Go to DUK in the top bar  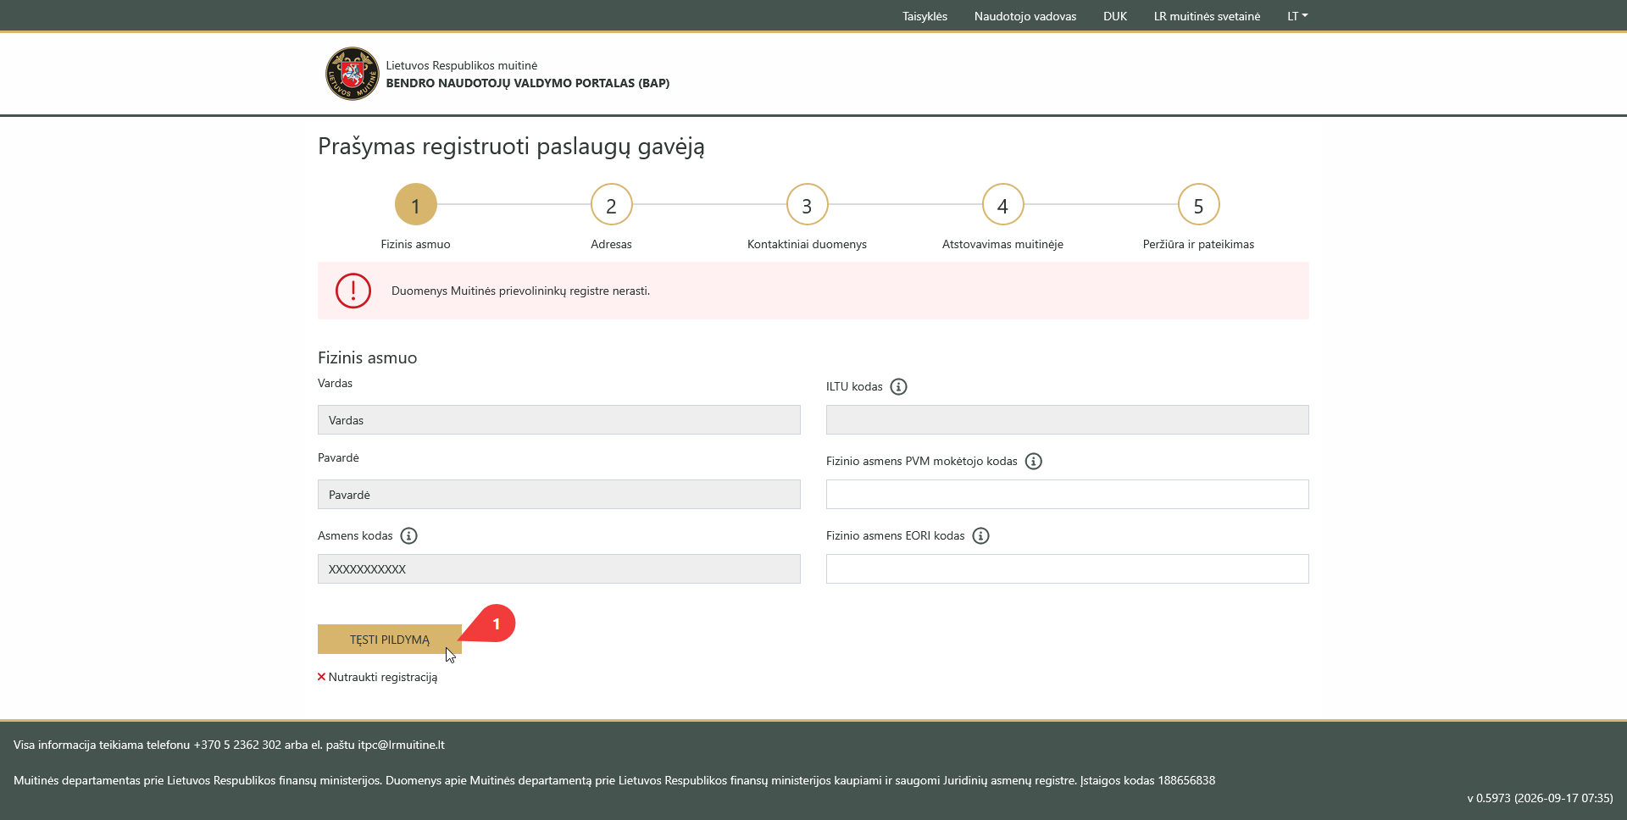click(x=1115, y=16)
